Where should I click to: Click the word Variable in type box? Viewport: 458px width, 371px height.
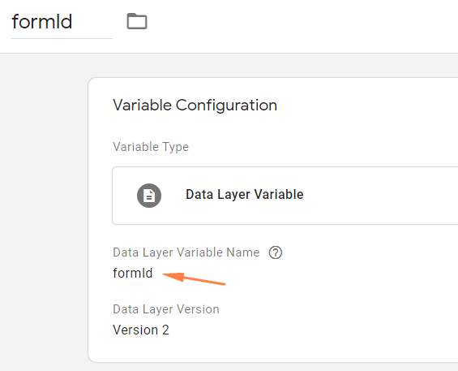(x=279, y=195)
